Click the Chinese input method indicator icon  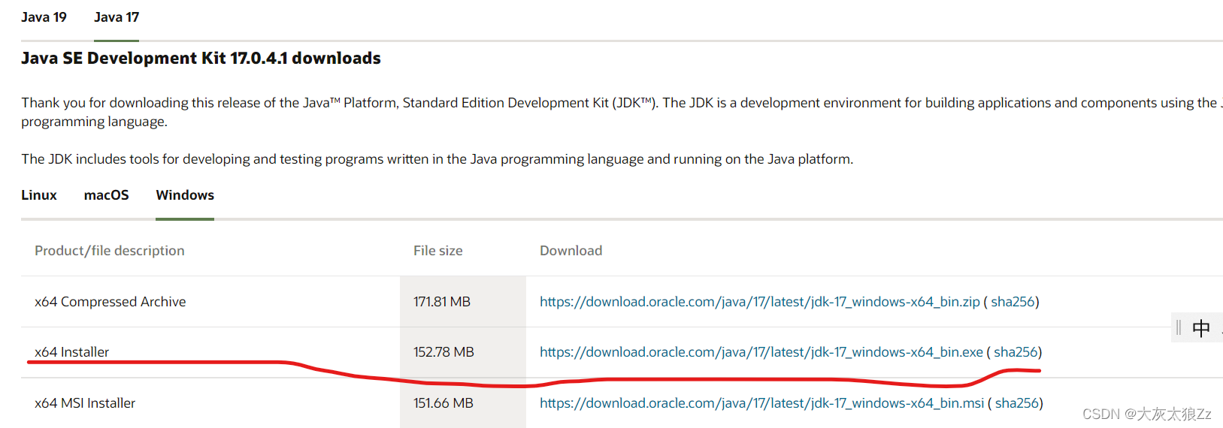pos(1201,328)
